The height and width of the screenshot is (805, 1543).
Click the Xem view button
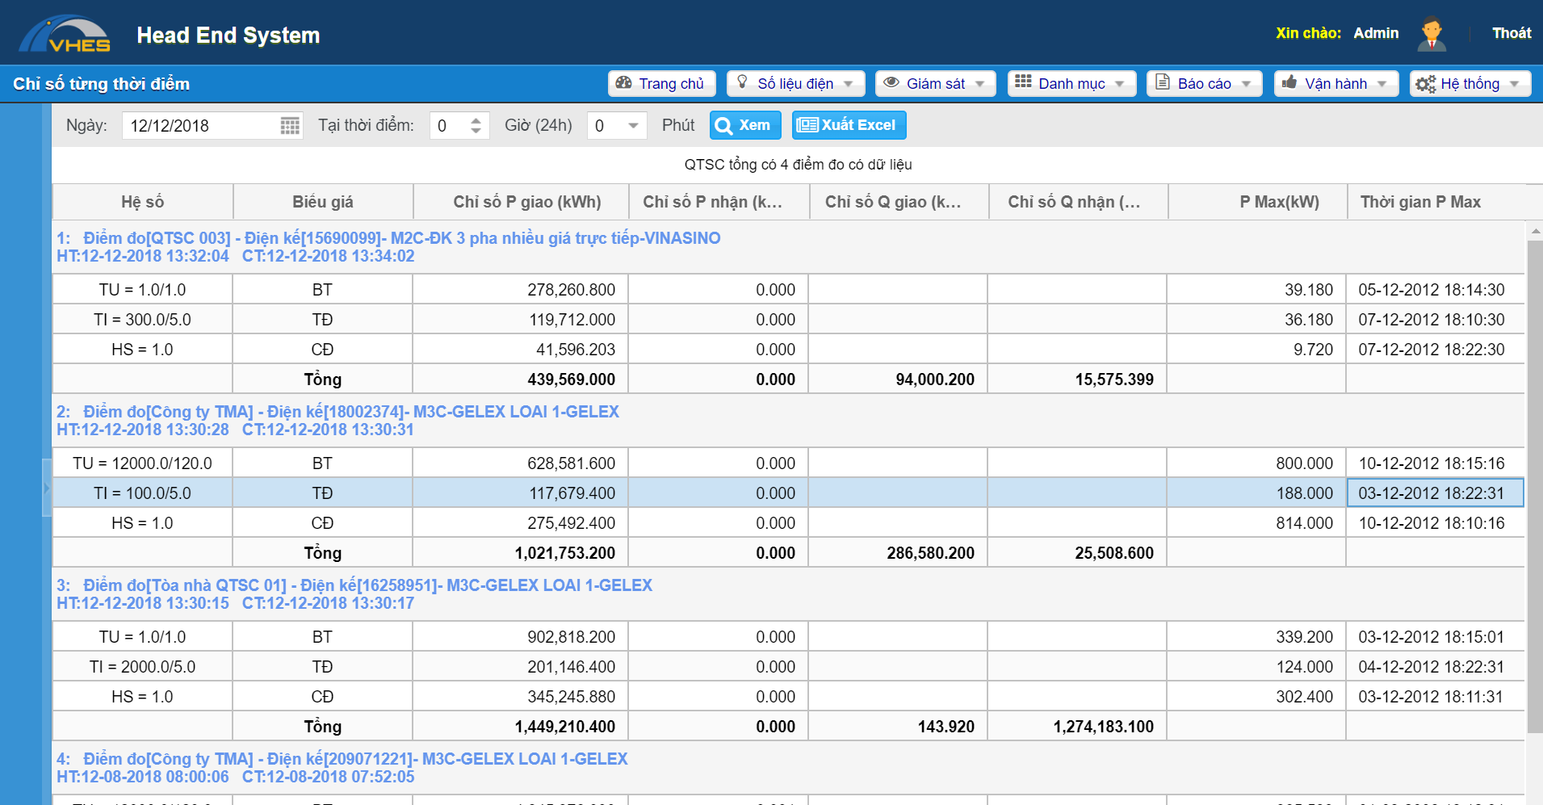(745, 125)
